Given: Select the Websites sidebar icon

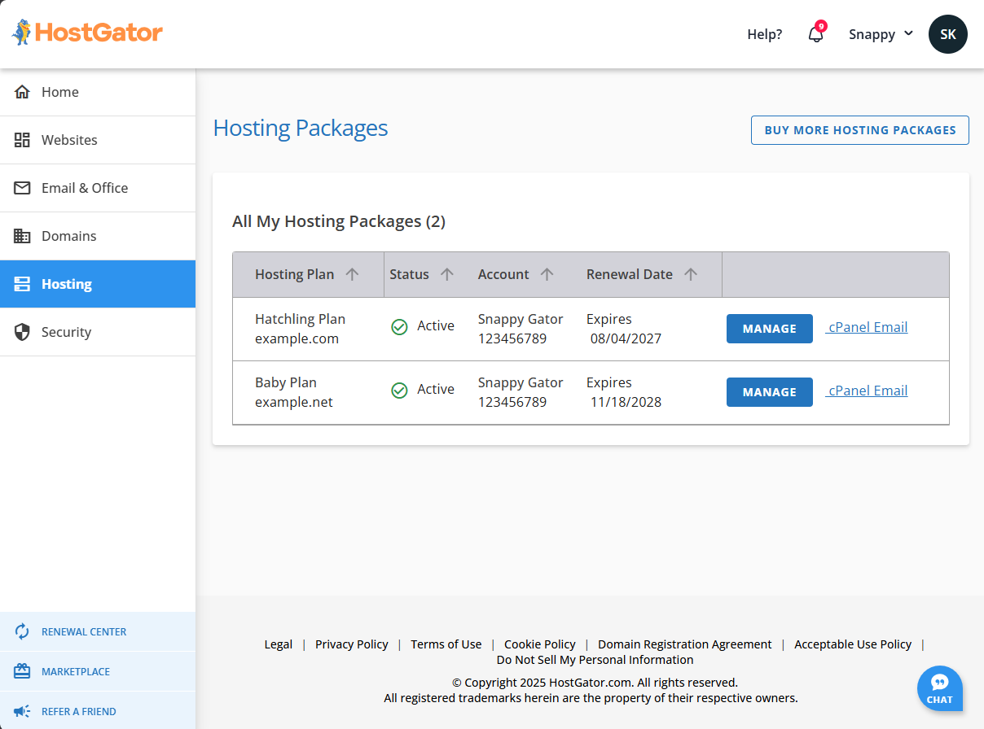Looking at the screenshot, I should click(x=23, y=140).
